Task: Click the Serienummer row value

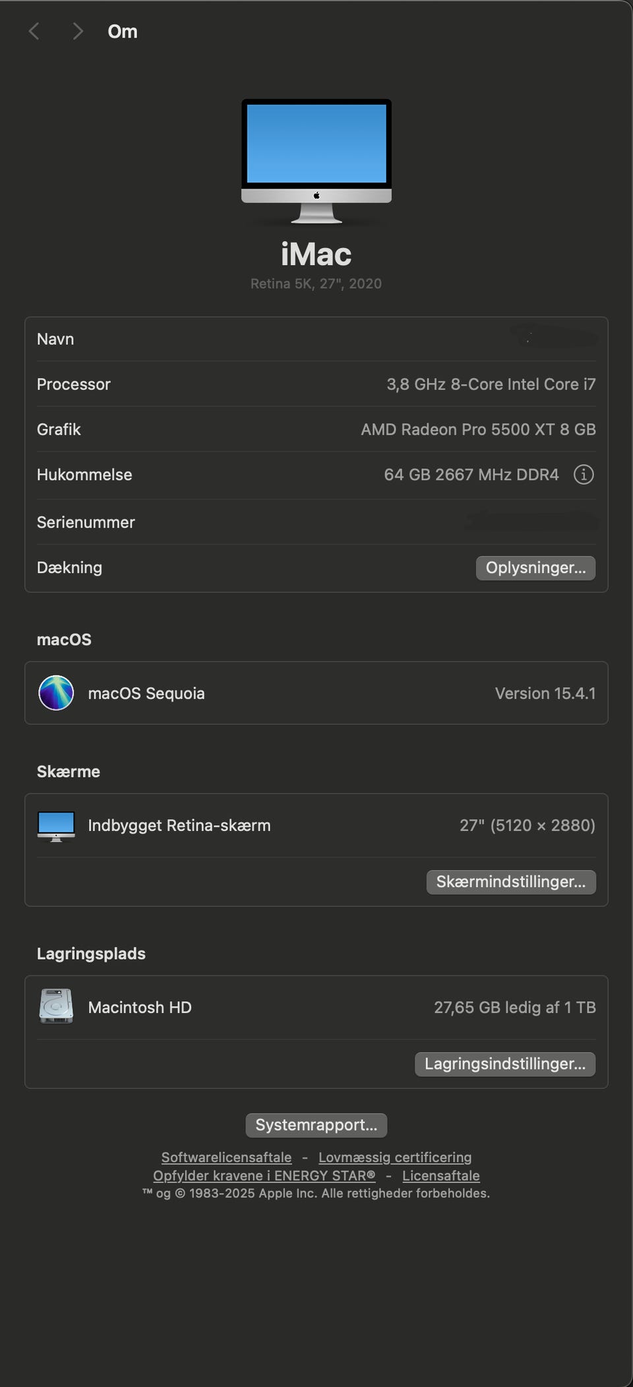Action: (x=531, y=522)
